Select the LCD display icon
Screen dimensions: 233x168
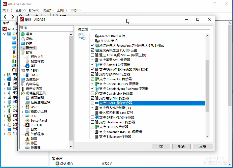pyautogui.click(x=27, y=116)
